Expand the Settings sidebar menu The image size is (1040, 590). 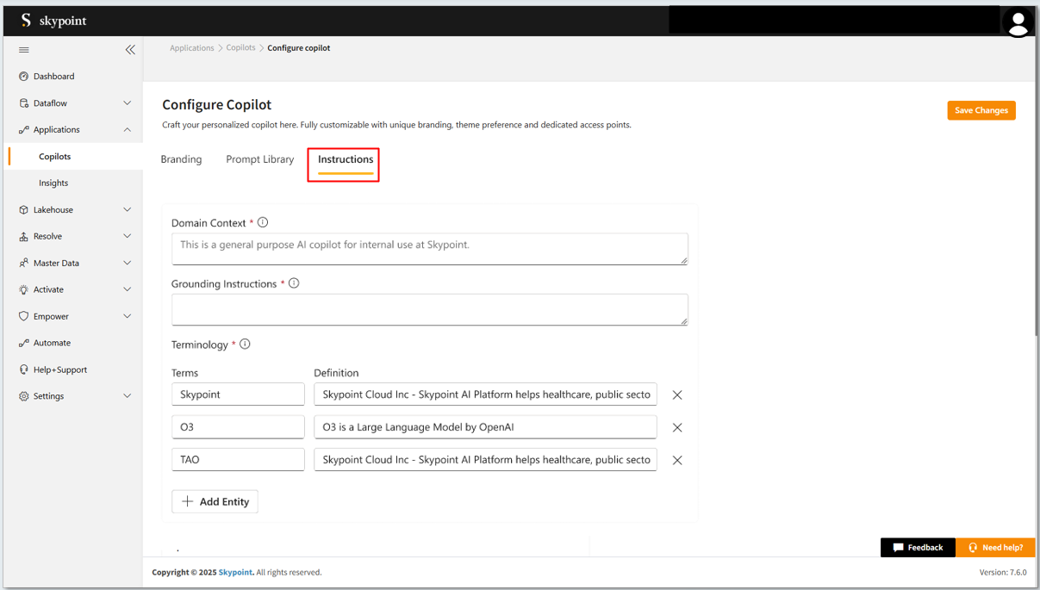[x=127, y=396]
